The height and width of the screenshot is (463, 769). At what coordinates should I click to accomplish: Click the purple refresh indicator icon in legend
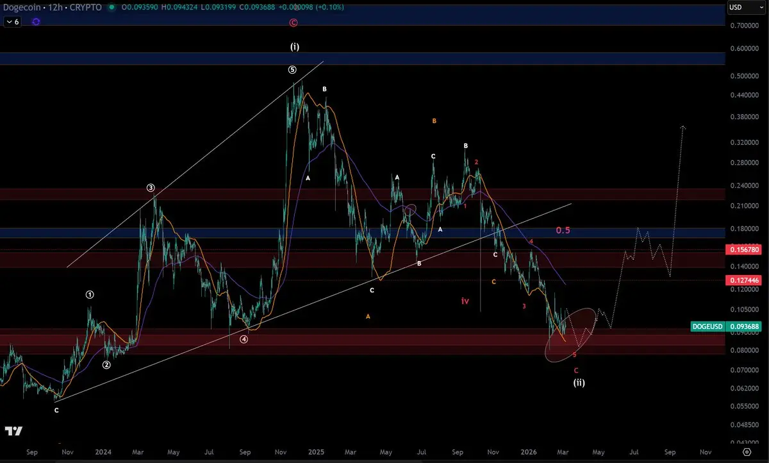click(36, 21)
